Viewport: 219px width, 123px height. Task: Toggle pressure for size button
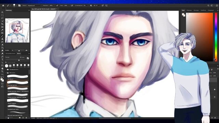coord(103,5)
